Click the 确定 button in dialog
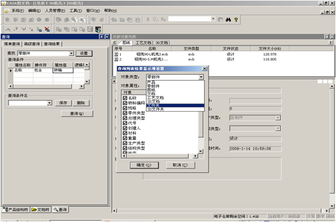The height and width of the screenshot is (222, 336). point(144,165)
